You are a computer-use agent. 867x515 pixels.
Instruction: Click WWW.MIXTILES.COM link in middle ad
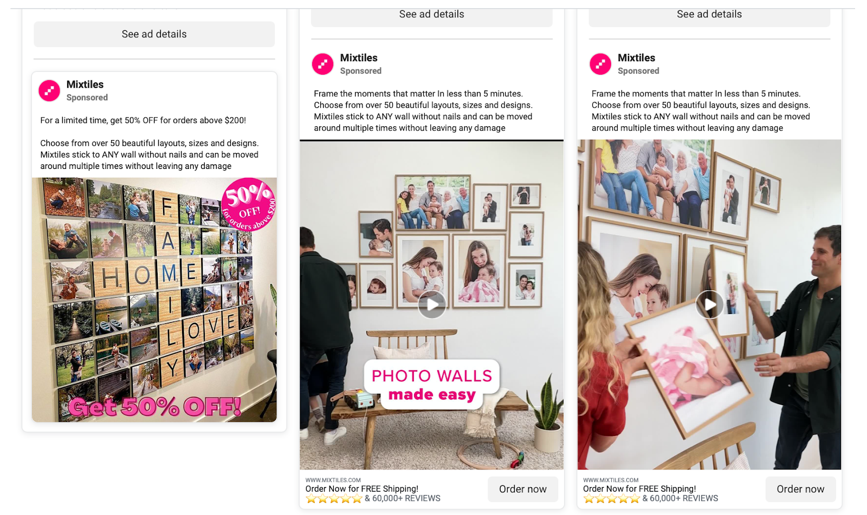tap(333, 480)
